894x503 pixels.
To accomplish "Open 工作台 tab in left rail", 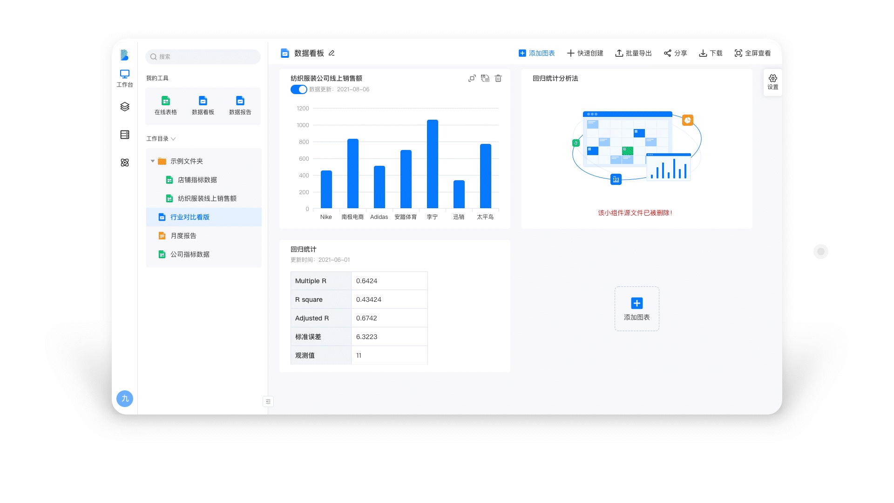I will tap(124, 78).
